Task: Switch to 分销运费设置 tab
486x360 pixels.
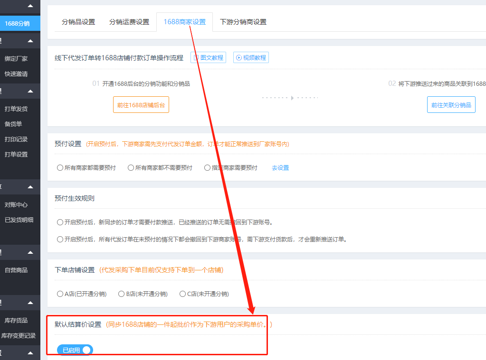Action: point(129,22)
